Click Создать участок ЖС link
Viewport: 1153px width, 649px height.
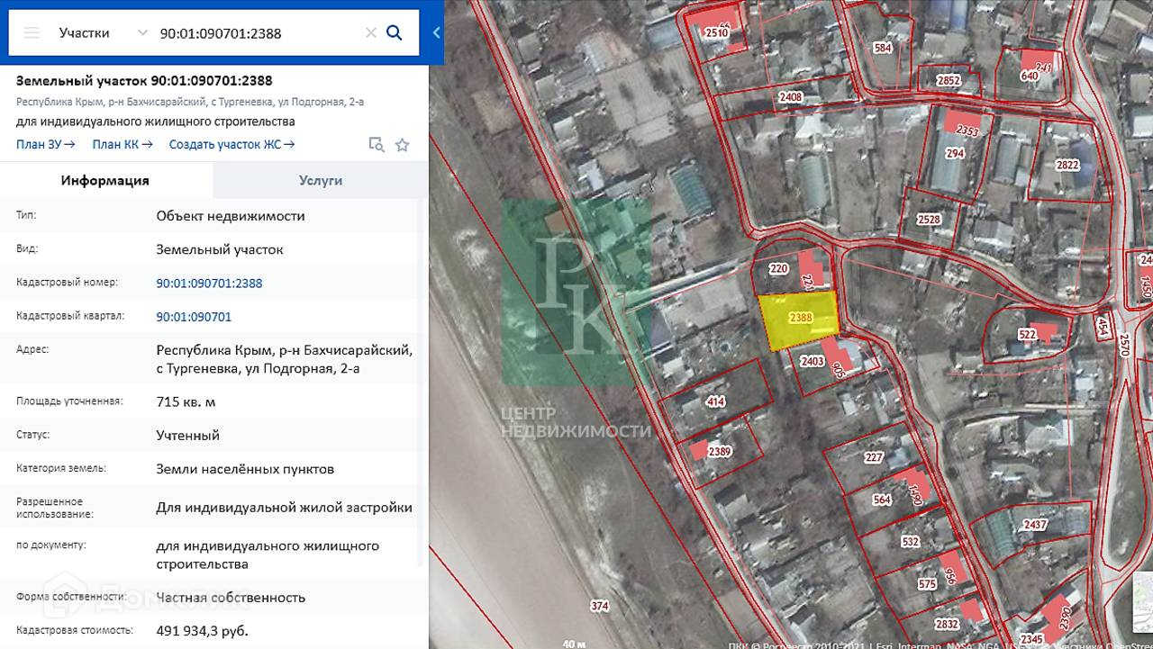click(x=232, y=144)
